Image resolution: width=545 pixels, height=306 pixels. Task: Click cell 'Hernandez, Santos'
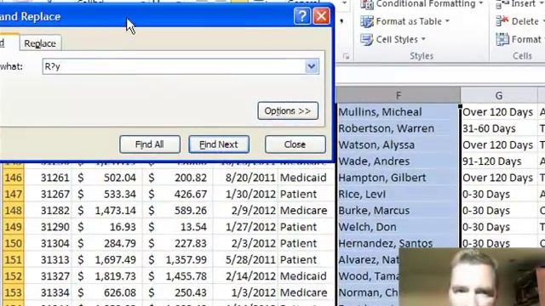(399, 243)
